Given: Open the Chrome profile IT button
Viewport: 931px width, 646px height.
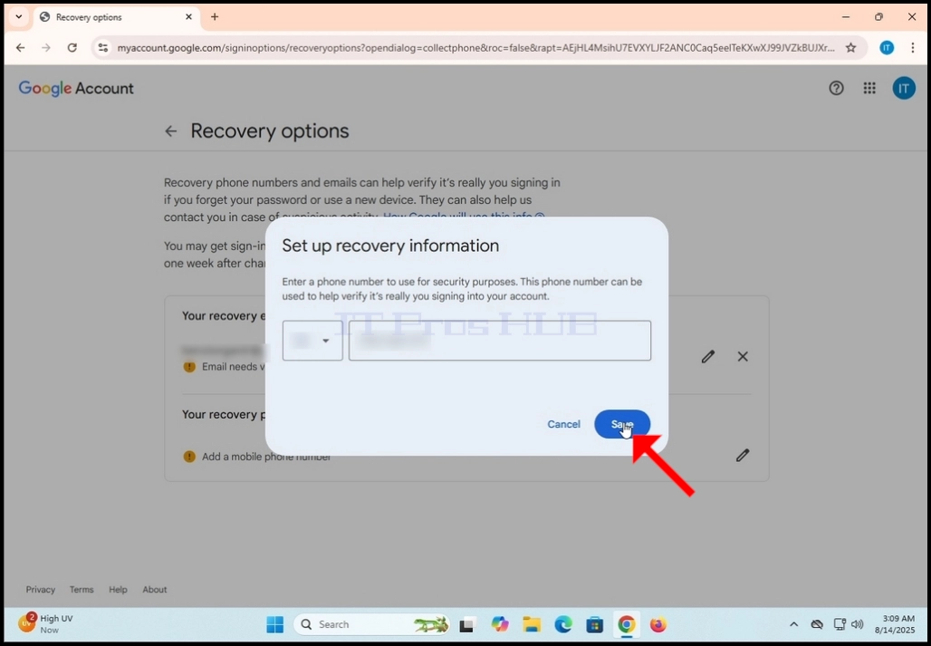Looking at the screenshot, I should [887, 47].
